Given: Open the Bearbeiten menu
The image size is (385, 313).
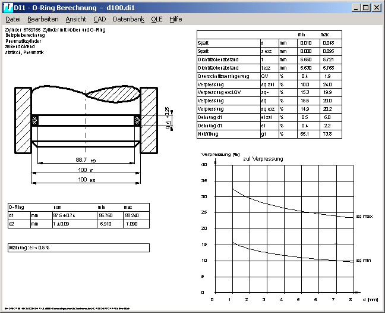Looking at the screenshot, I should [43, 19].
